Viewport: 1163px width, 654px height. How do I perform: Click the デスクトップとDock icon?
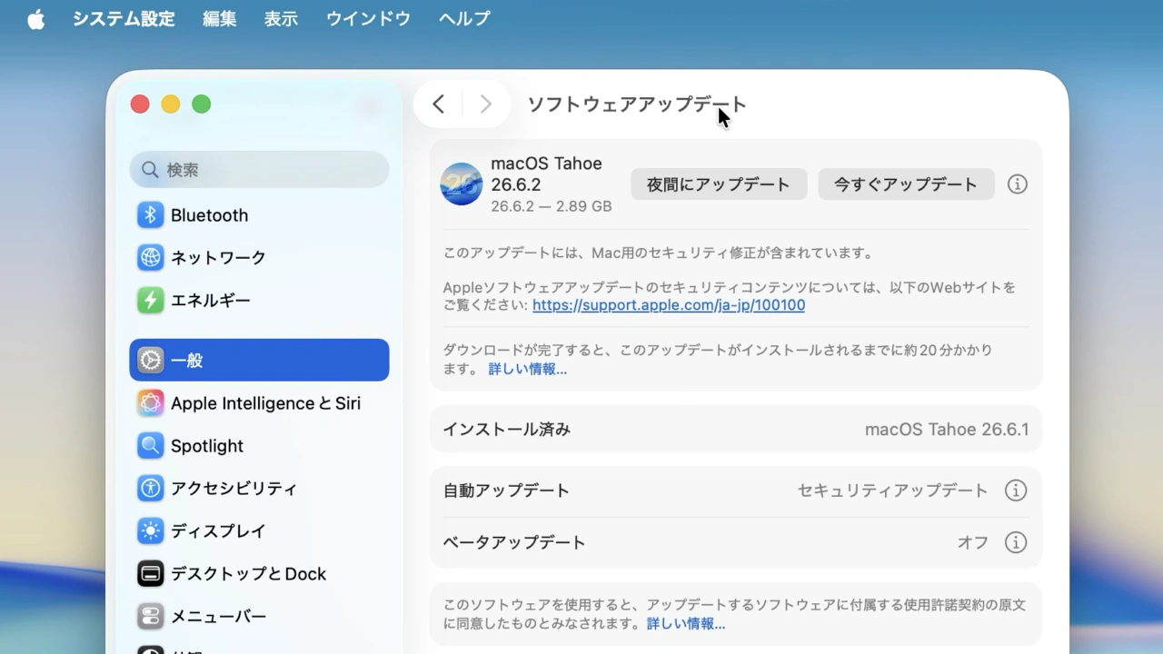pos(150,574)
